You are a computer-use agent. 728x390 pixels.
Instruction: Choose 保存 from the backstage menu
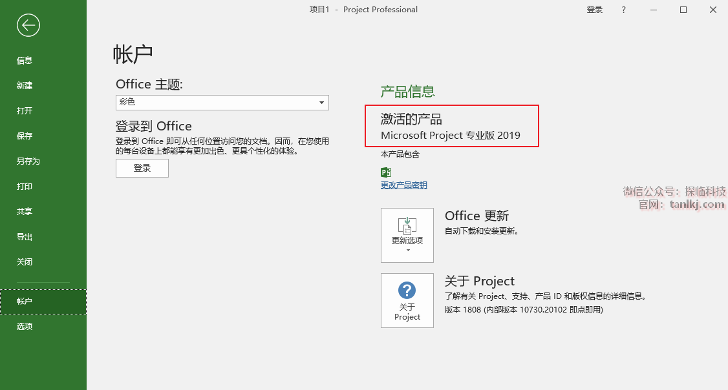tap(25, 136)
